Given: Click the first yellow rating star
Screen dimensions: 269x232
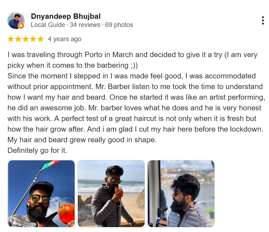Looking at the screenshot, I should pyautogui.click(x=11, y=39).
